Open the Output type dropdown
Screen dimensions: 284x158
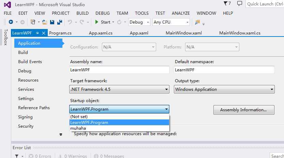[x=224, y=89]
